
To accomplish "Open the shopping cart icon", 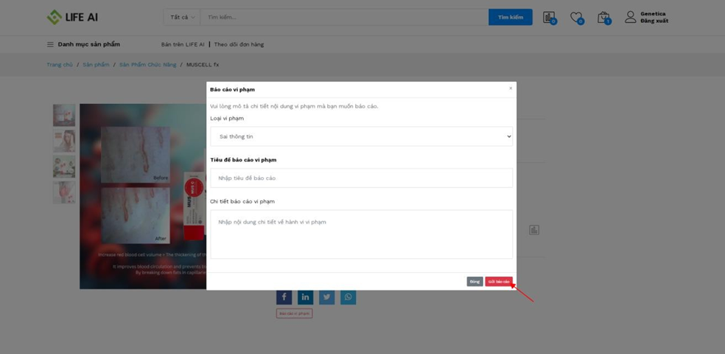I will pos(603,17).
